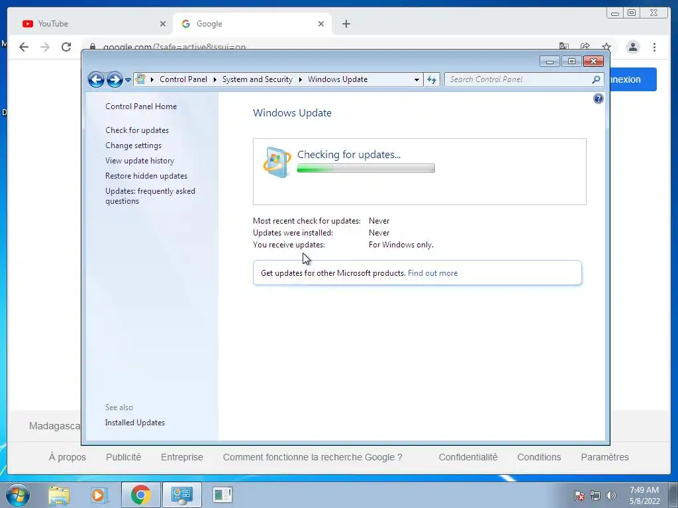
Task: Click Chrome translate page icon
Action: 564,46
